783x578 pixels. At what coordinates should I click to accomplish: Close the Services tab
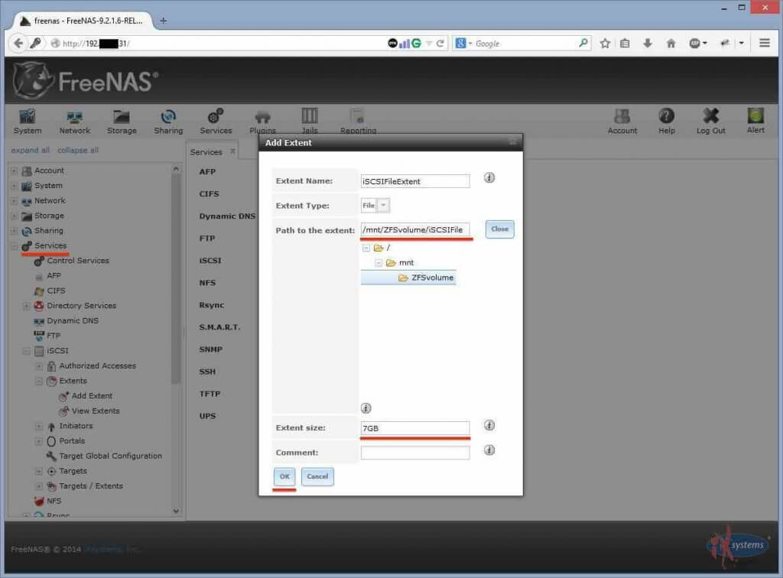232,151
